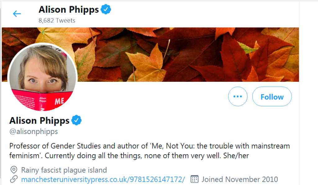Click the Alison Phipps title in the top header

click(69, 10)
